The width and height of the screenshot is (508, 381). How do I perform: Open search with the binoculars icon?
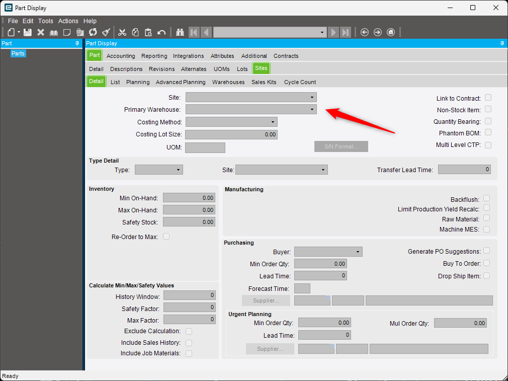(180, 32)
